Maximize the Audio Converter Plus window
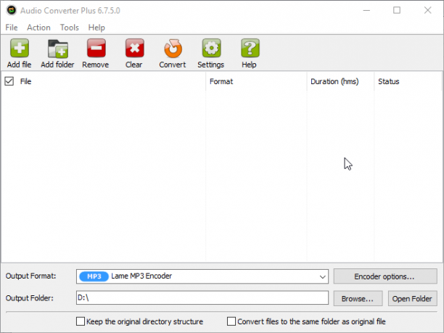Image resolution: width=444 pixels, height=333 pixels. point(397,10)
